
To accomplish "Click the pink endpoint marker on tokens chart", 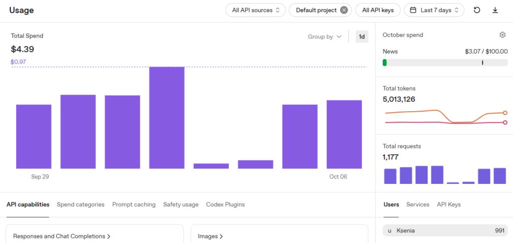I will [x=505, y=122].
